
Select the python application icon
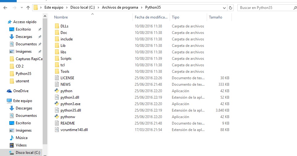click(x=57, y=91)
